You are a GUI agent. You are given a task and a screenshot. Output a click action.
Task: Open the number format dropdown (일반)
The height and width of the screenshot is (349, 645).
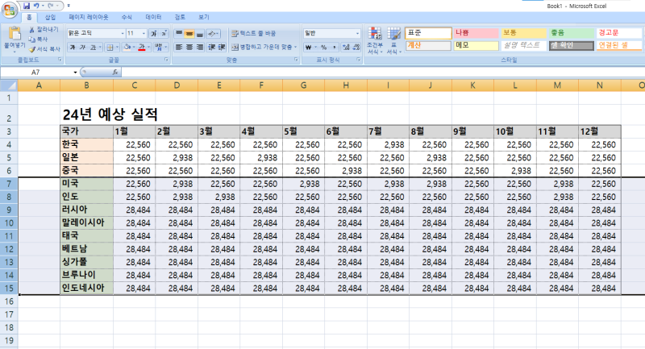pos(357,33)
